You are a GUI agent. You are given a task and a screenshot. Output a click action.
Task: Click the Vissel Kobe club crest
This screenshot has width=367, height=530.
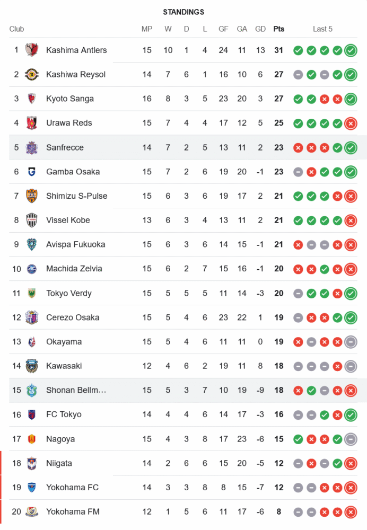[x=32, y=220]
